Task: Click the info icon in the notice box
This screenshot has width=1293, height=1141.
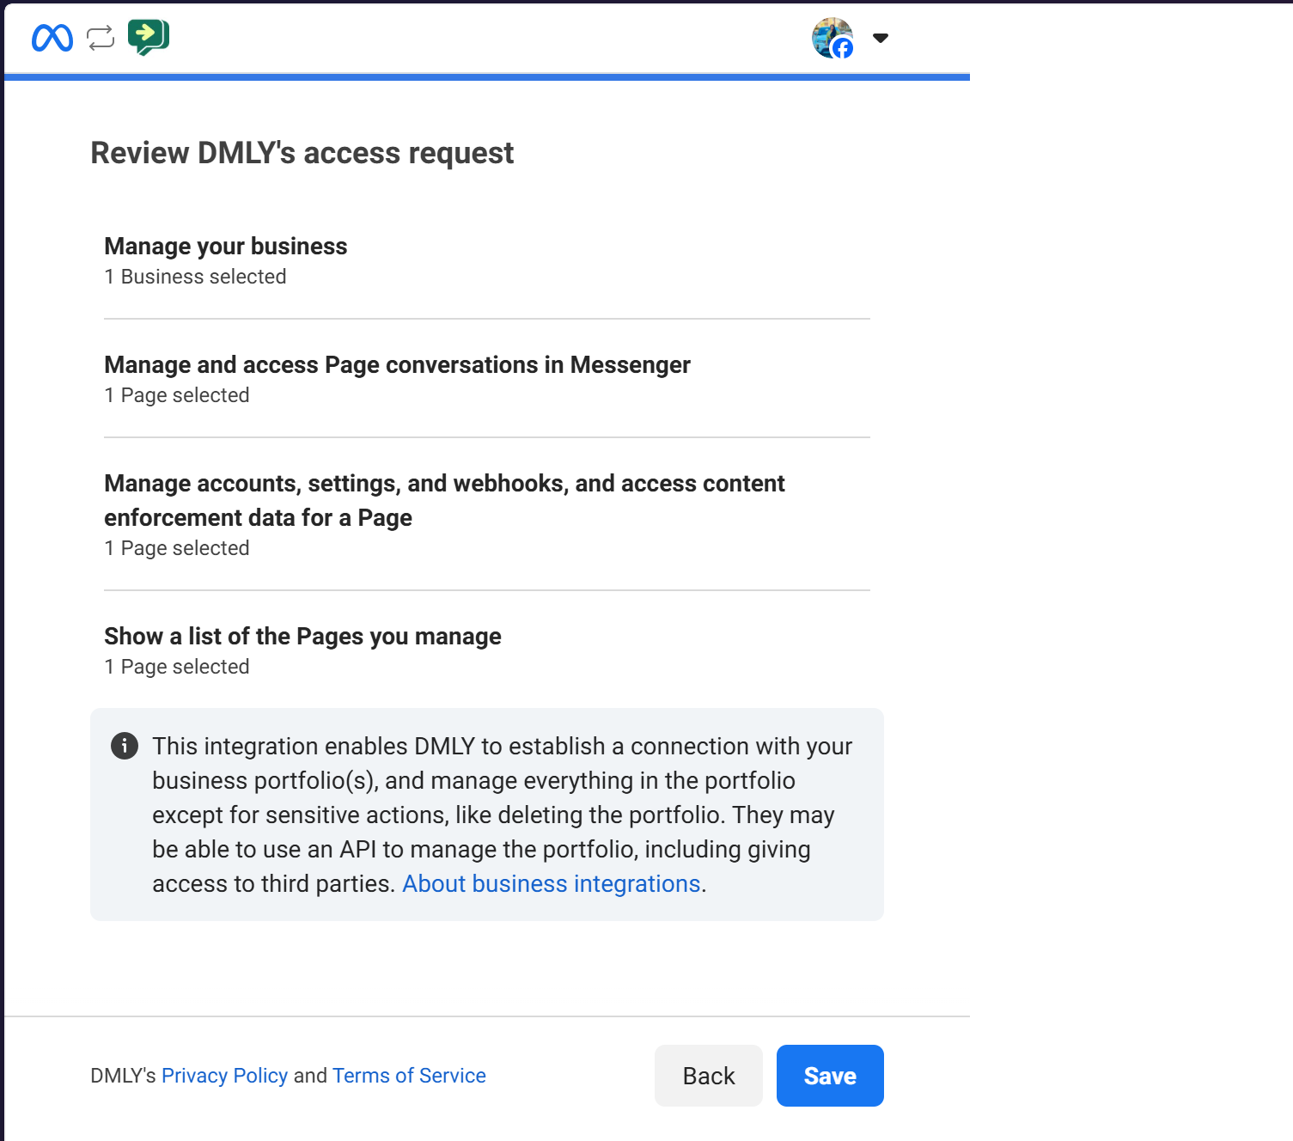Action: [x=125, y=746]
